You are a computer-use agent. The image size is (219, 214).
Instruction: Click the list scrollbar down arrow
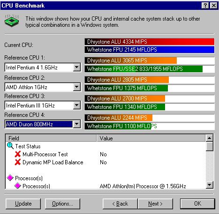pyautogui.click(x=210, y=185)
